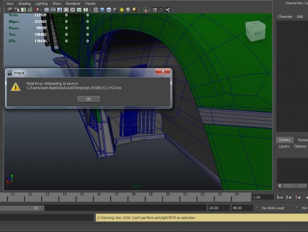The image size is (308, 232).
Task: Enable the yellow light sphere icon
Action: coord(122,10)
